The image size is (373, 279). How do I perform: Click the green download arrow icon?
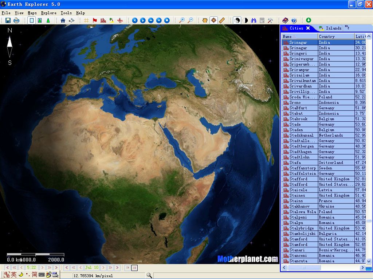point(309,20)
